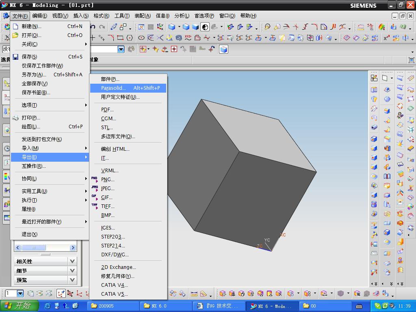Click the blue cube icon in selection bar
416x312 pixels.
coord(223,49)
